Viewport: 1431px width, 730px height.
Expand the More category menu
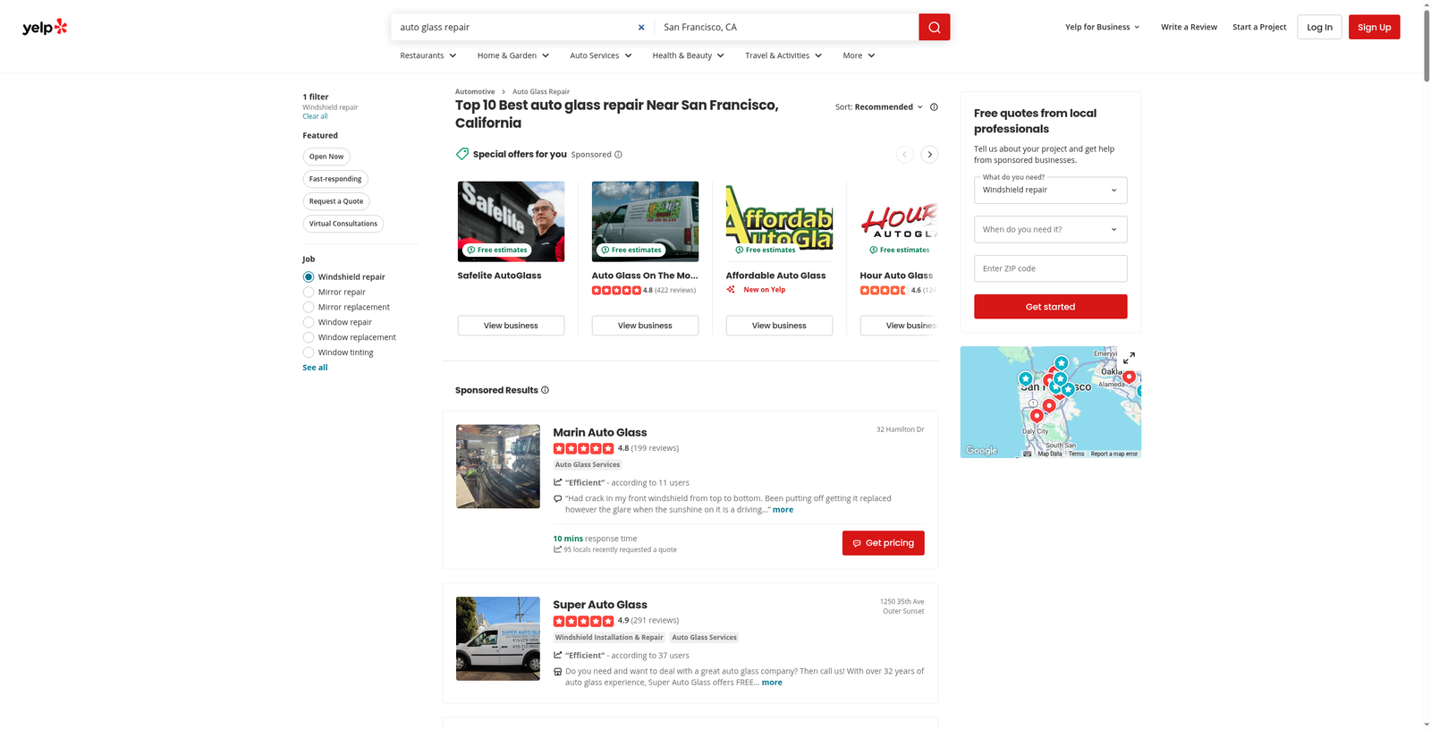coord(859,55)
